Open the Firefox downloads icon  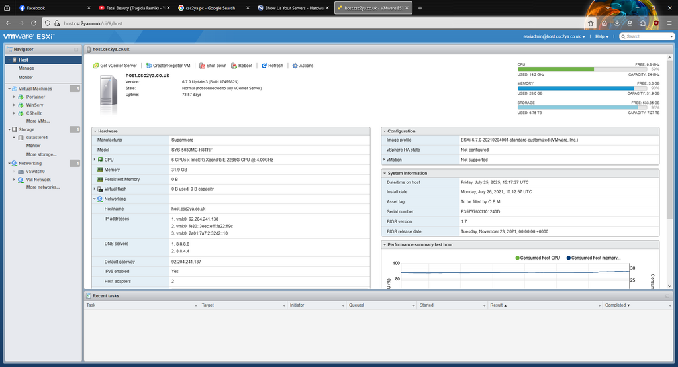click(x=617, y=23)
